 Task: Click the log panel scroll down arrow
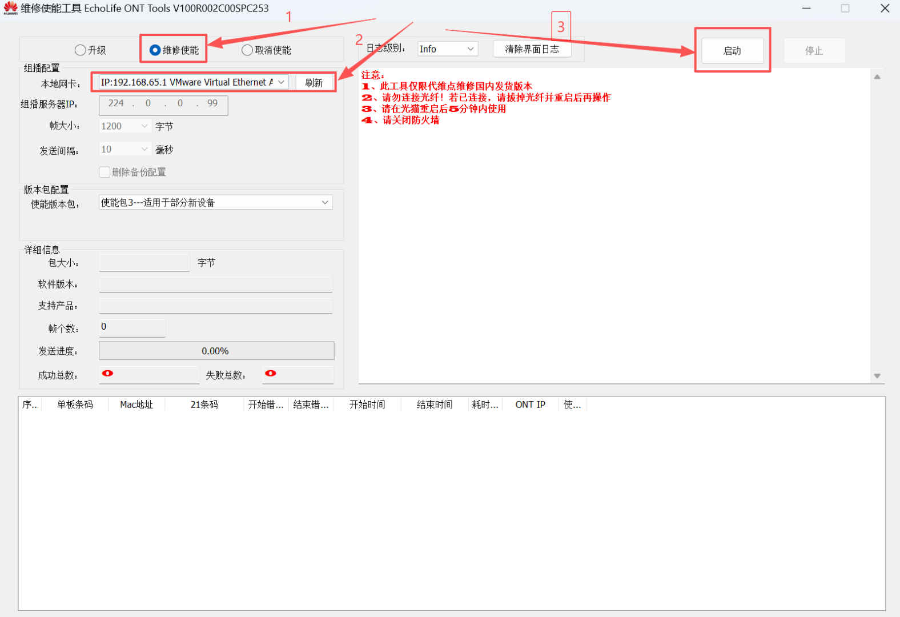(877, 376)
